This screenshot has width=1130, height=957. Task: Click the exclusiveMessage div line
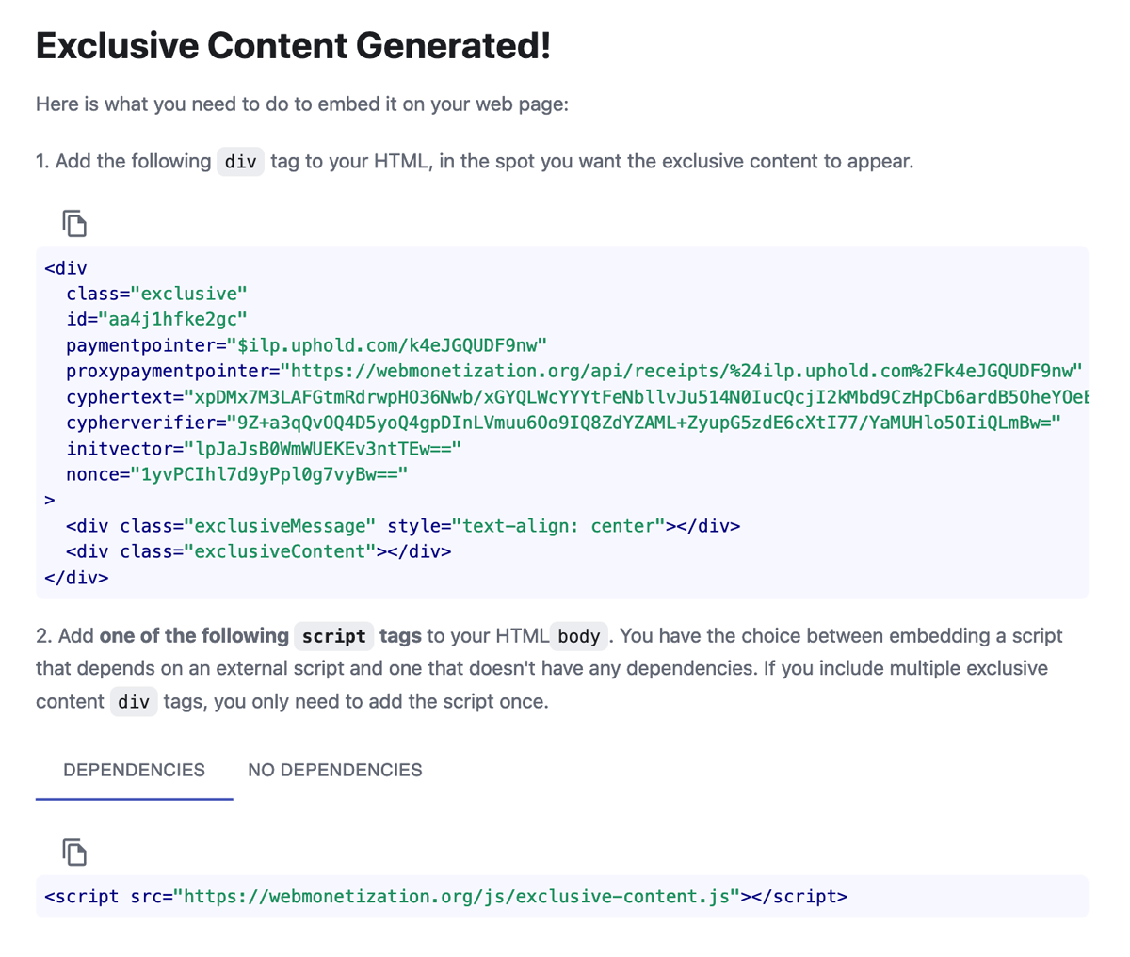(403, 526)
